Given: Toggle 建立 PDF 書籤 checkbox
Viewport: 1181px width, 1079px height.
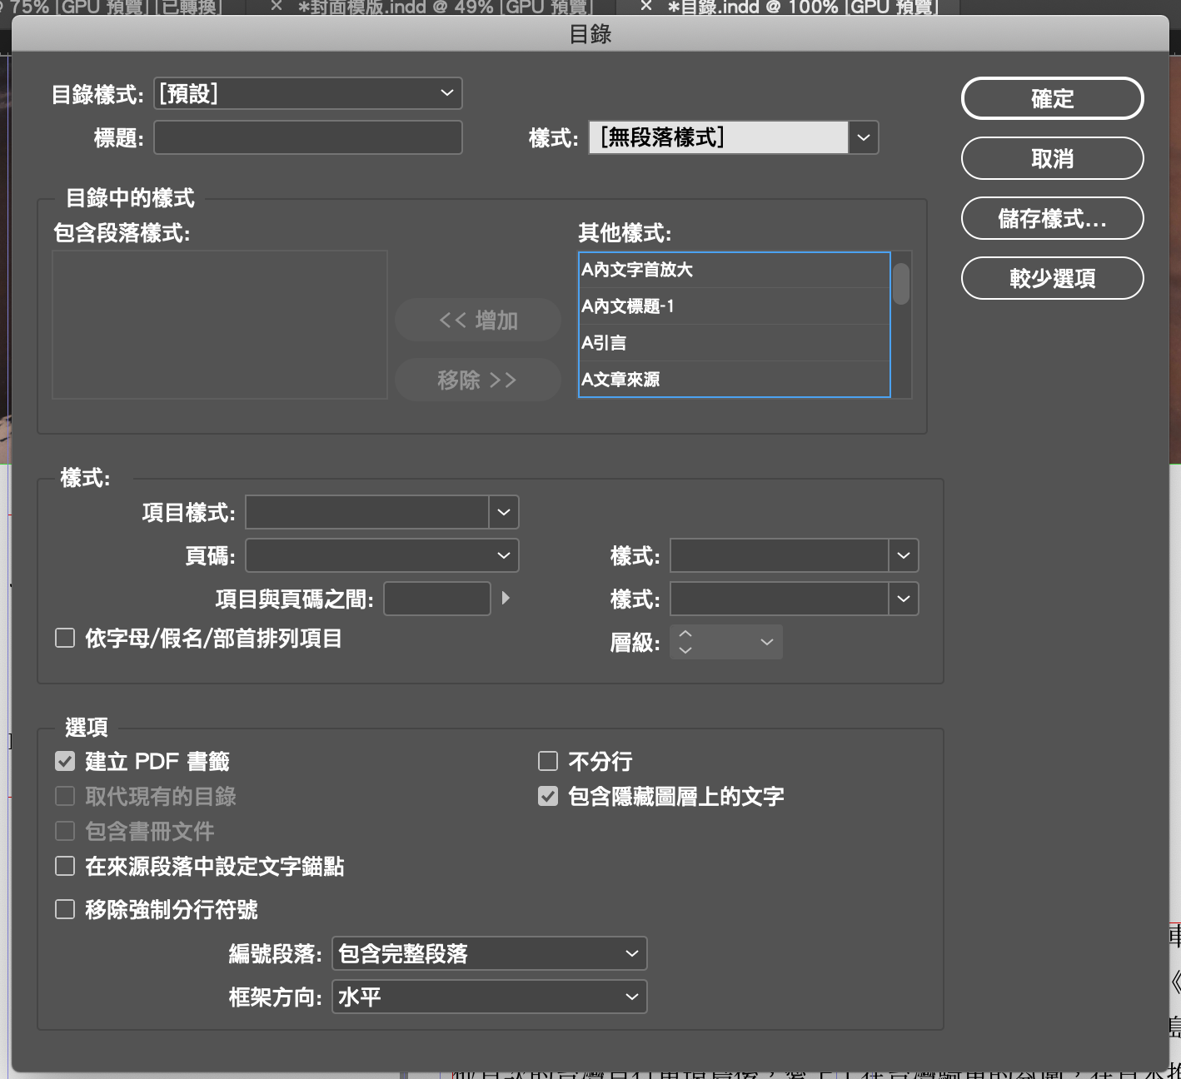Looking at the screenshot, I should pos(65,761).
